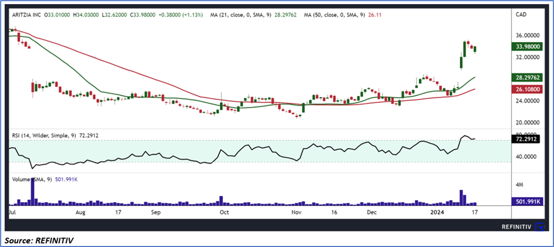Click the green MA value tag 28.29762
554x247 pixels.
click(527, 77)
